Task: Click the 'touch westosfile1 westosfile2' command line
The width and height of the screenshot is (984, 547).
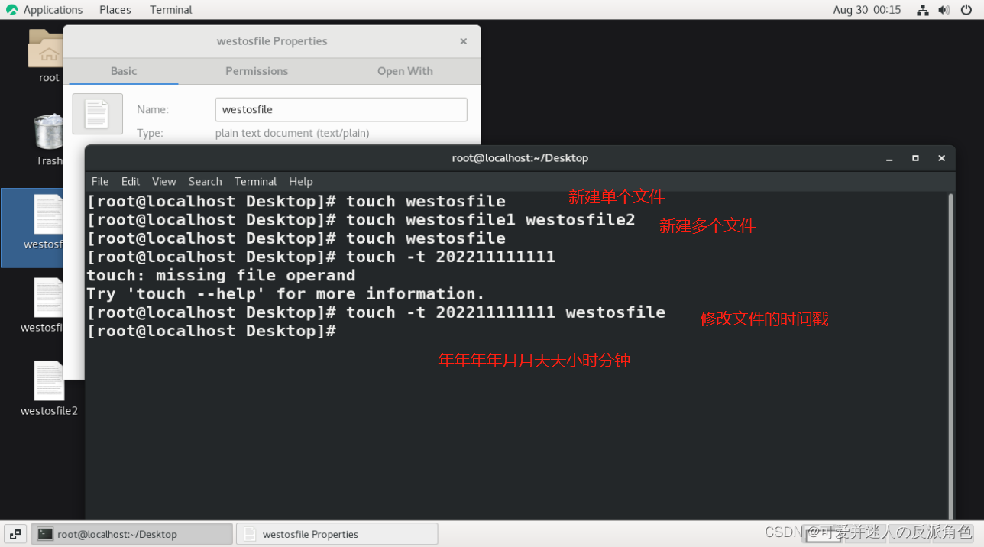Action: tap(361, 220)
